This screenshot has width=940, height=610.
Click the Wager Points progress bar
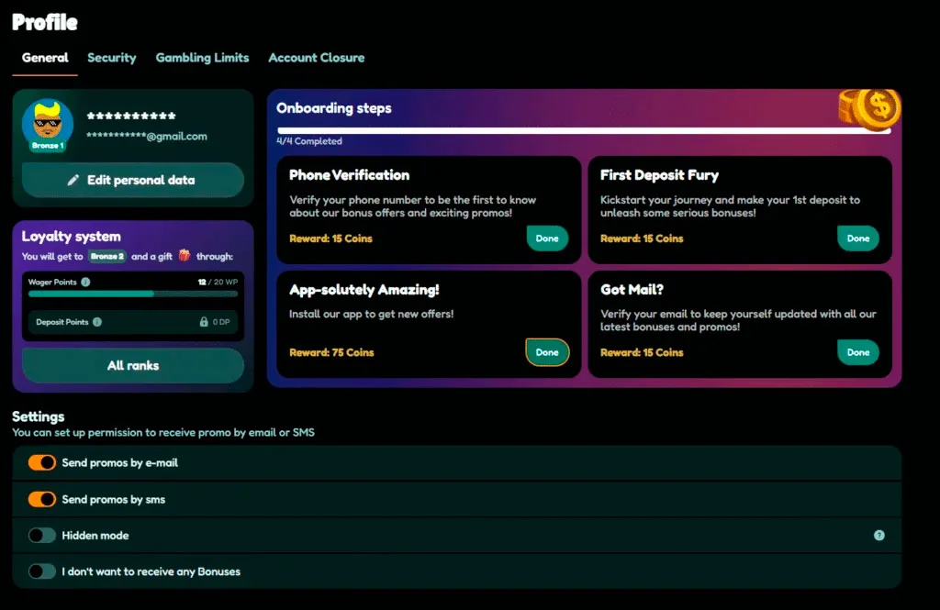pos(133,294)
